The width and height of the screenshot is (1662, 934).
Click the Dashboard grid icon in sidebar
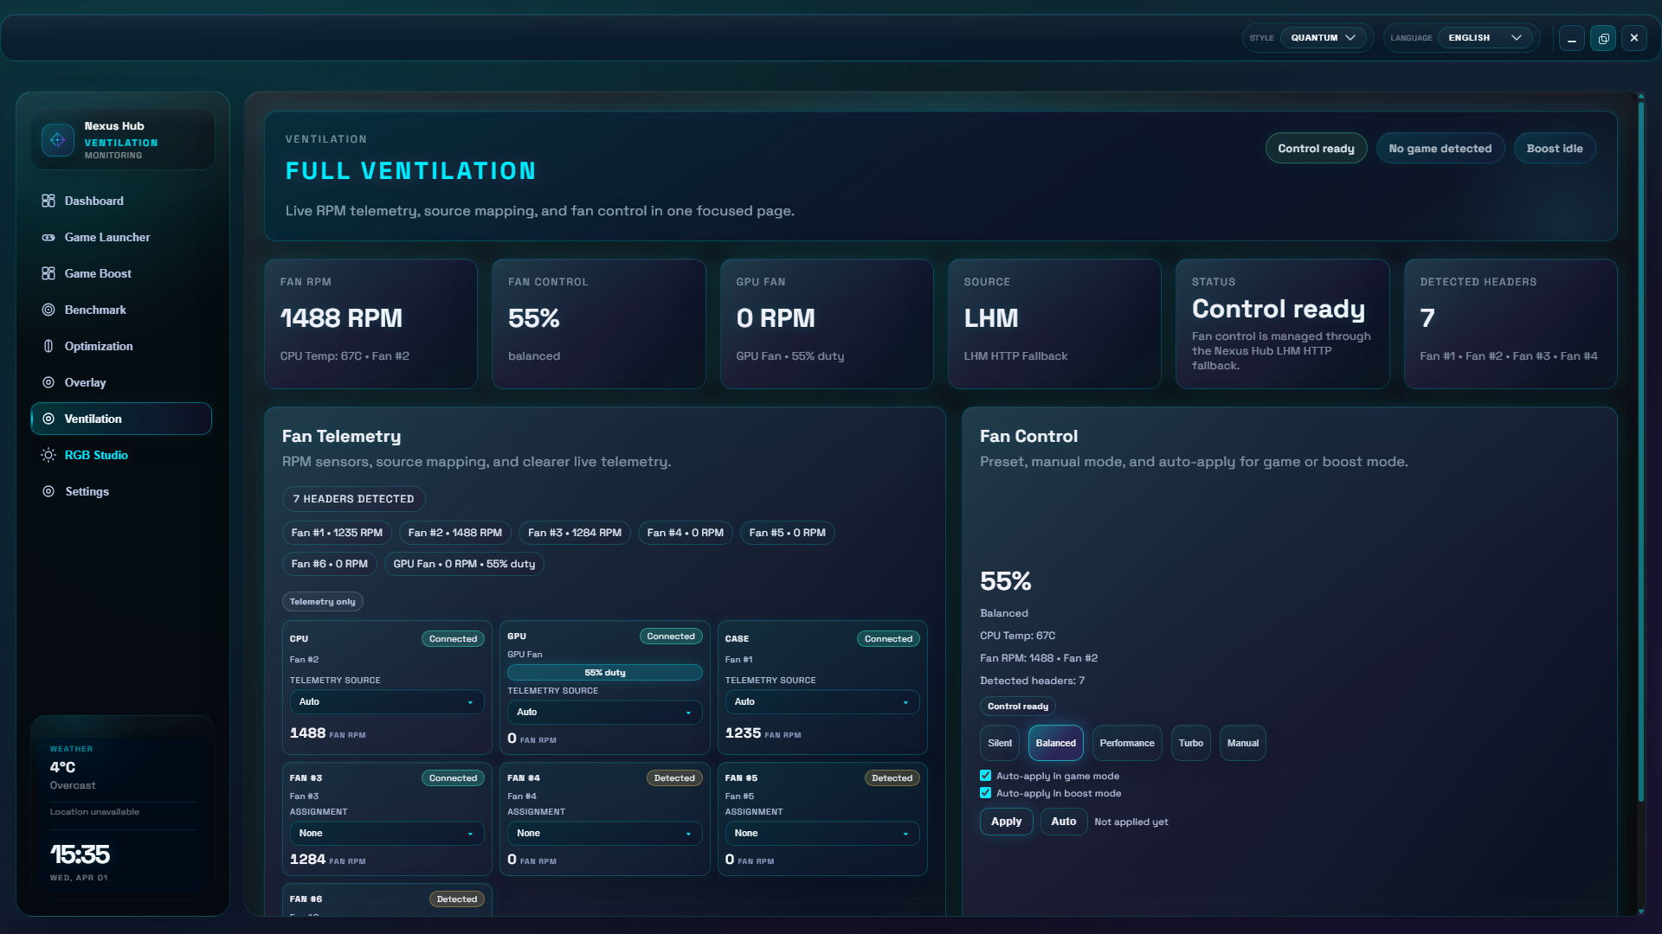pos(48,201)
